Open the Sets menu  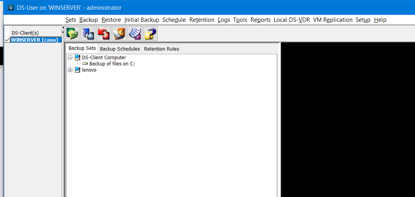coord(71,20)
